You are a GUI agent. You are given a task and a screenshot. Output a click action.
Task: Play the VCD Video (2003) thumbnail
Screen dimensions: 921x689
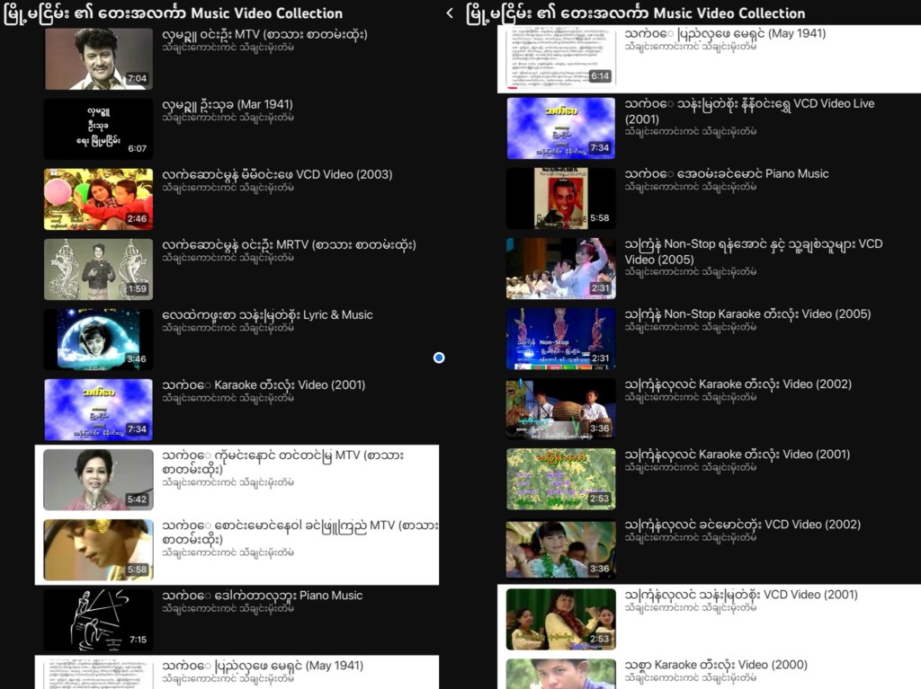[x=99, y=199]
